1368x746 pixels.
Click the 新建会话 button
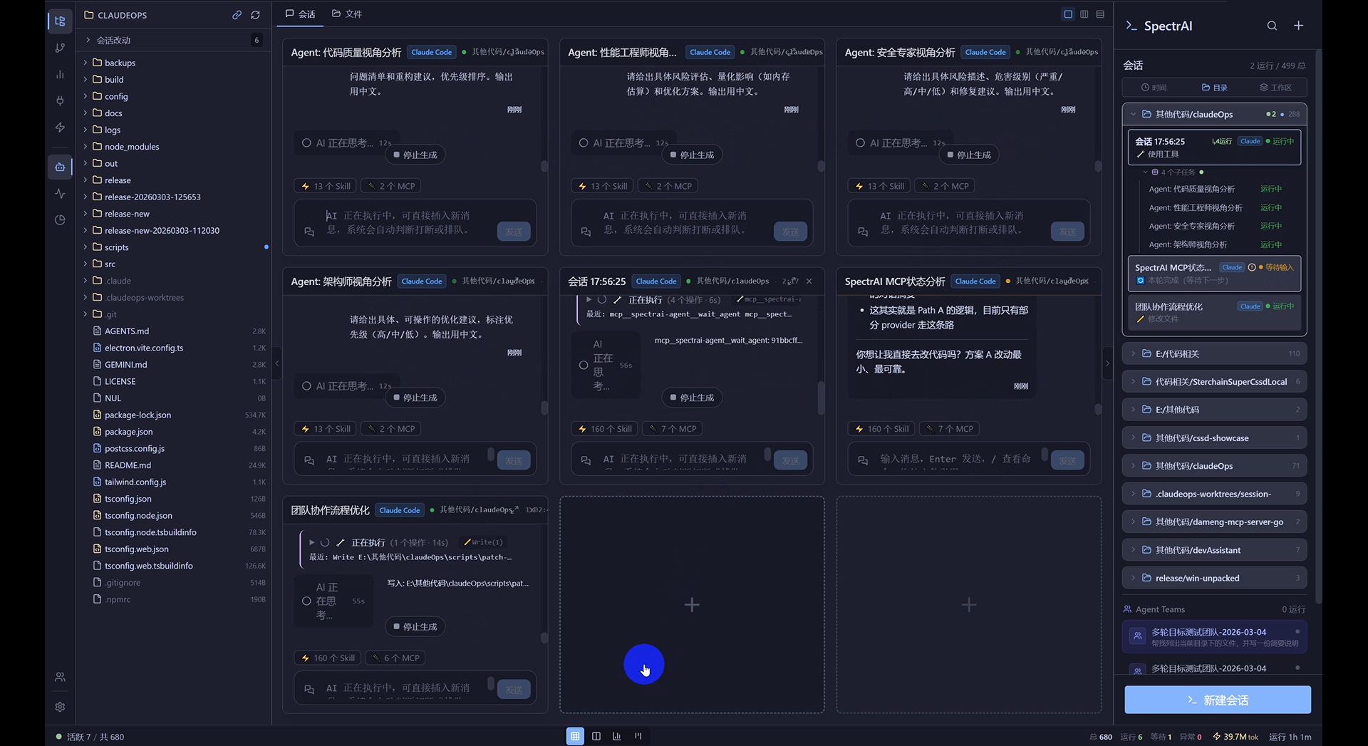click(x=1217, y=700)
